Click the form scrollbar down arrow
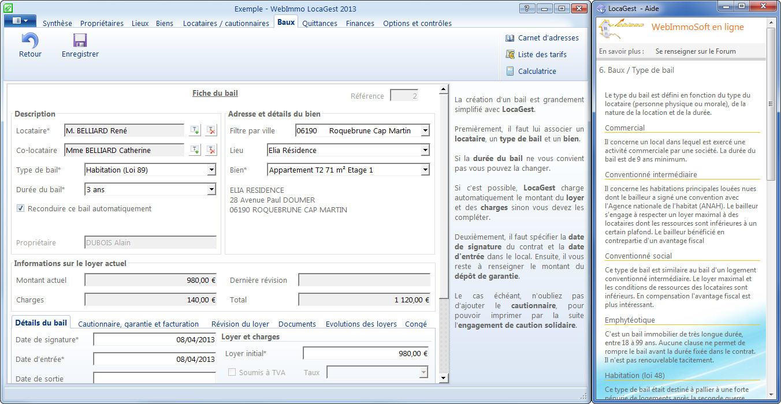Viewport: 781px width, 404px height. click(x=444, y=378)
